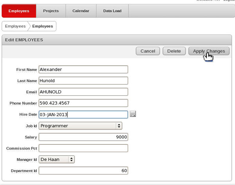Cancel editing the employee
This screenshot has width=235, height=185.
(148, 51)
